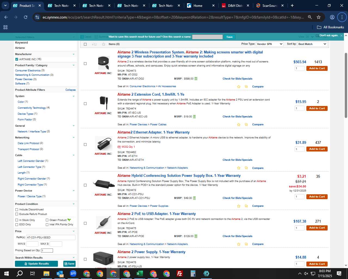Check the Green Product option
348x279 pixels.
(47, 220)
